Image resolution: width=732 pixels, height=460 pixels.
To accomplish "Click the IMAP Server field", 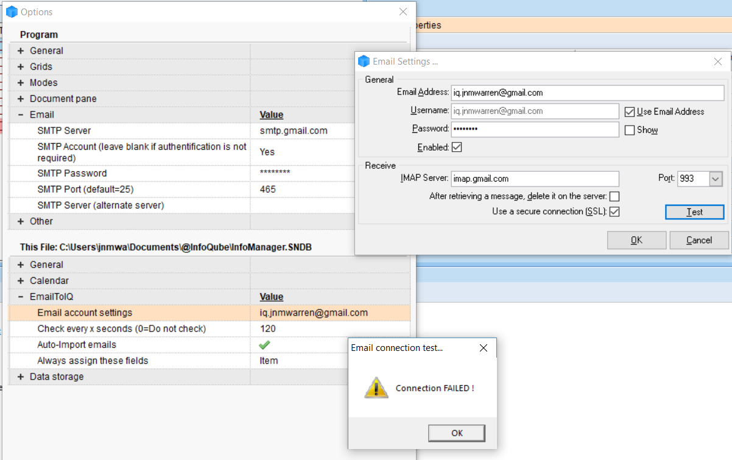I will click(535, 179).
